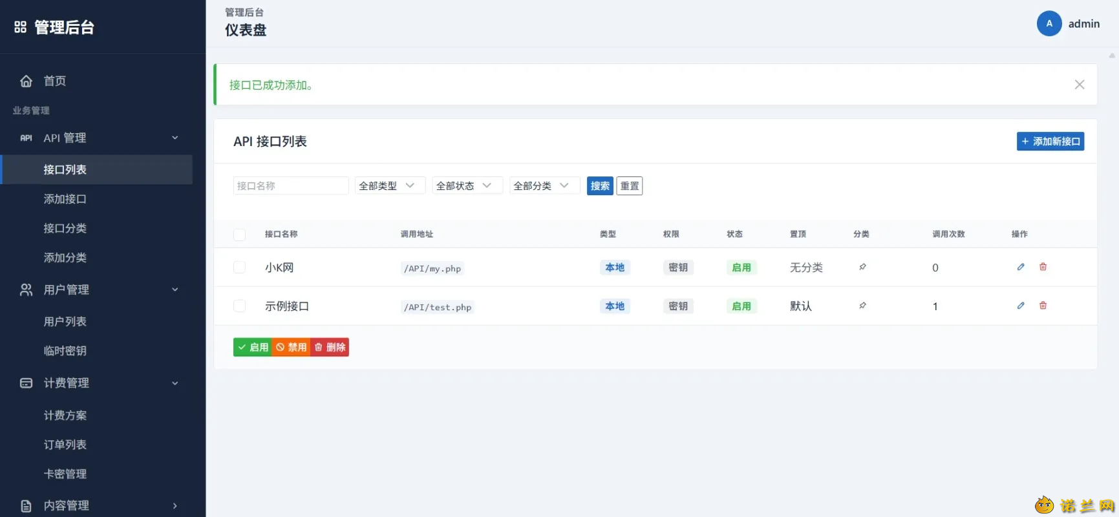Open the 全部类型 filter dropdown
The image size is (1119, 517).
[x=390, y=186]
